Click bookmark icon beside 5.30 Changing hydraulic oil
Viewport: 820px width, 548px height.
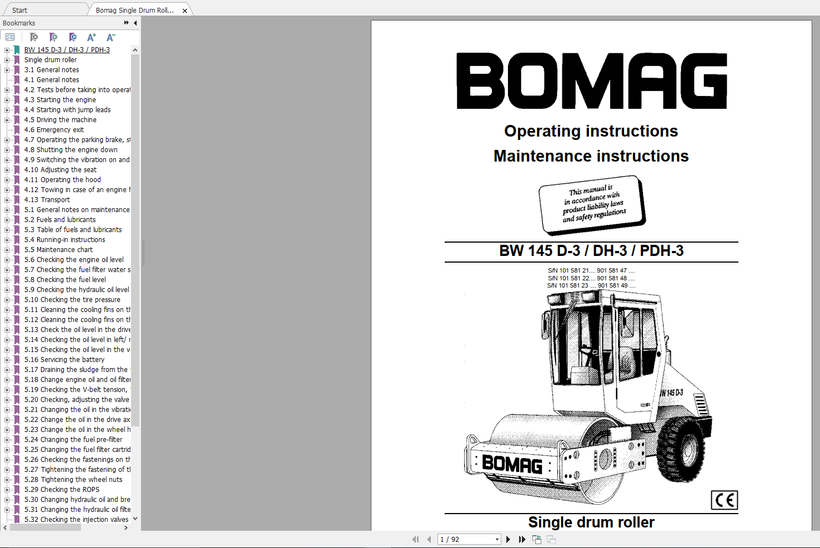coord(17,500)
